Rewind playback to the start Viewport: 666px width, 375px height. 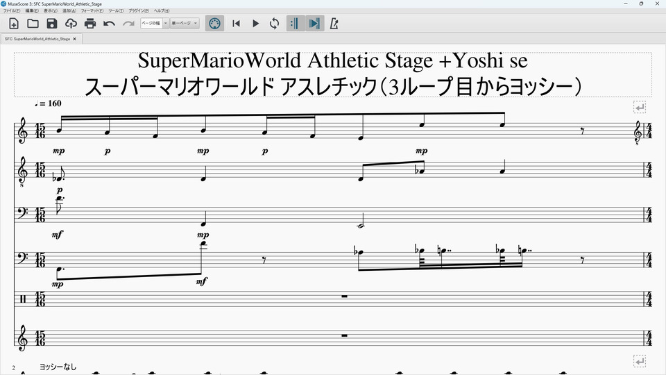[x=236, y=24]
